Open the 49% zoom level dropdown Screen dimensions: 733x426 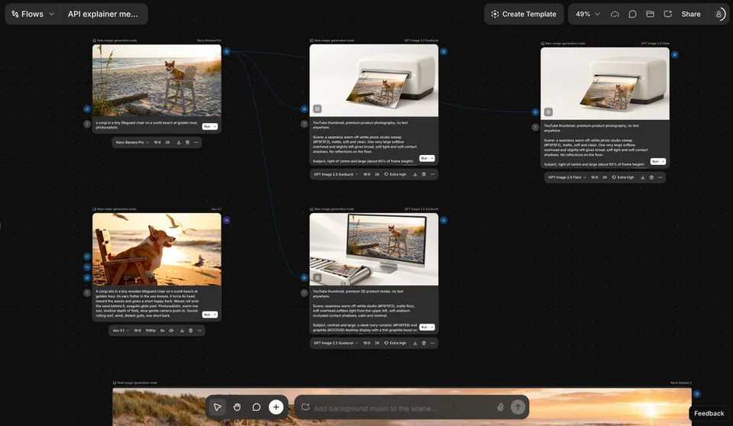click(x=587, y=14)
